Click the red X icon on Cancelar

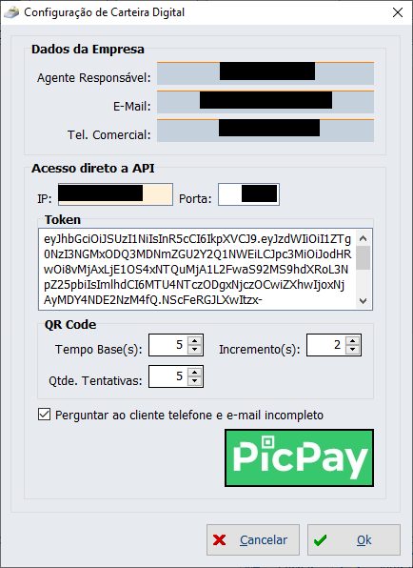220,540
